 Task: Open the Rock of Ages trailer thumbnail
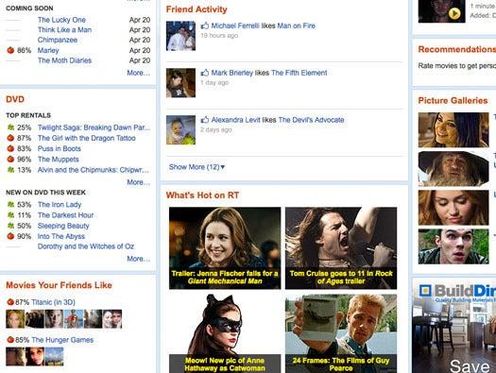[341, 248]
